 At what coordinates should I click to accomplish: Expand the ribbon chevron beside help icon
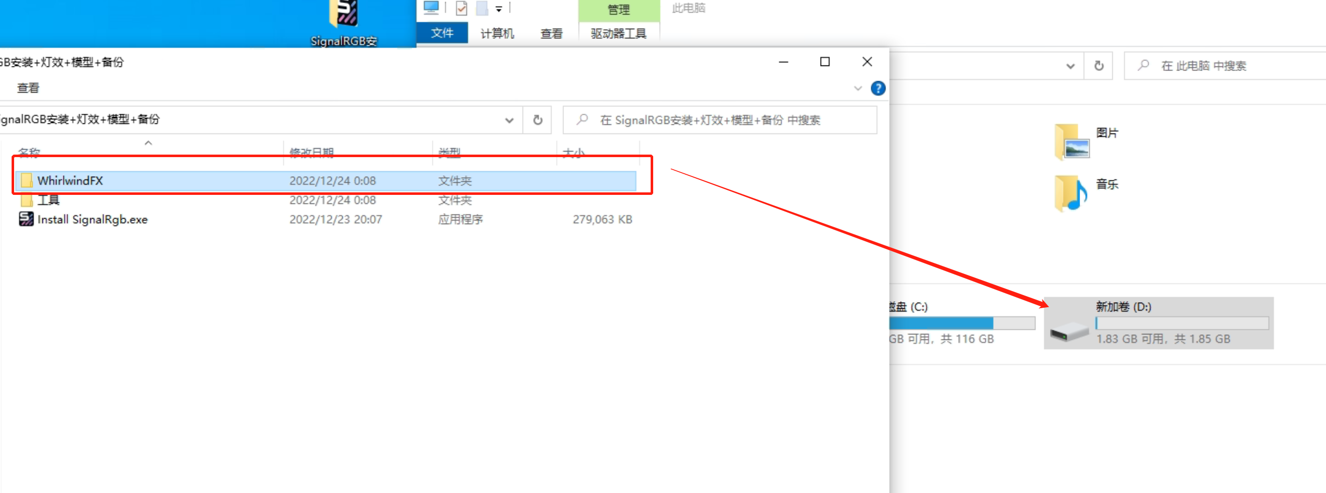858,89
